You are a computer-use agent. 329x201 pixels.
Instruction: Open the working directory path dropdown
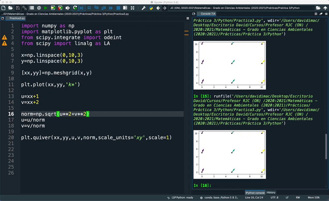click(x=313, y=8)
